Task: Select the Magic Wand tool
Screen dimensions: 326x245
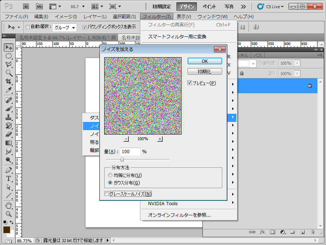Action: pos(9,72)
